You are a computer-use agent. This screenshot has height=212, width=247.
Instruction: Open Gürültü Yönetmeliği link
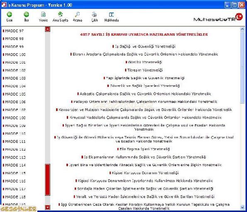pyautogui.click(x=145, y=62)
